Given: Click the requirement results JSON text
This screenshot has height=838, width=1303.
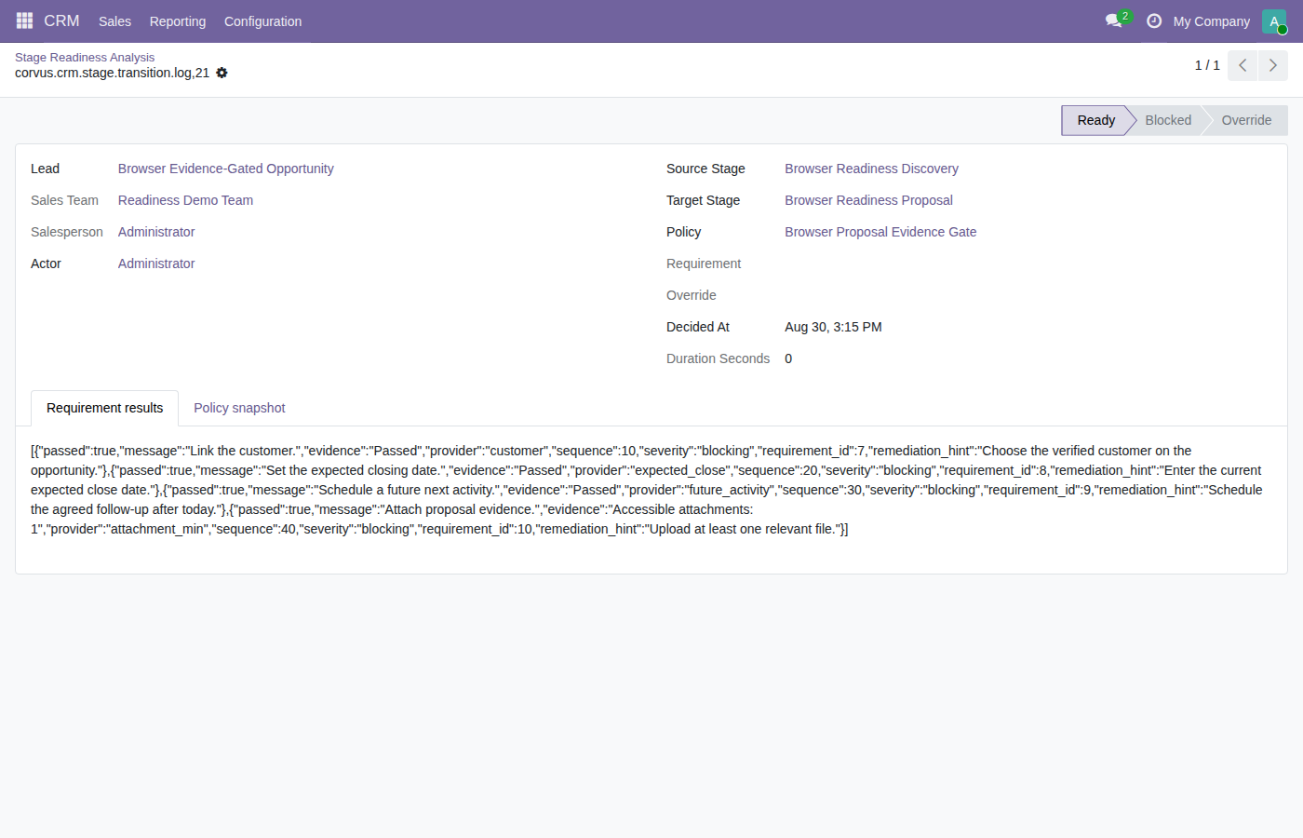Looking at the screenshot, I should pyautogui.click(x=648, y=490).
